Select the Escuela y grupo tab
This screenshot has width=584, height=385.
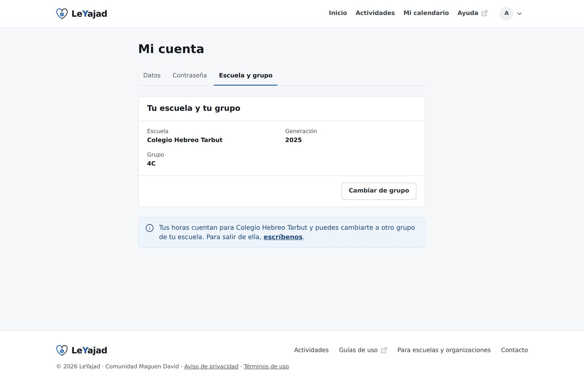click(246, 75)
